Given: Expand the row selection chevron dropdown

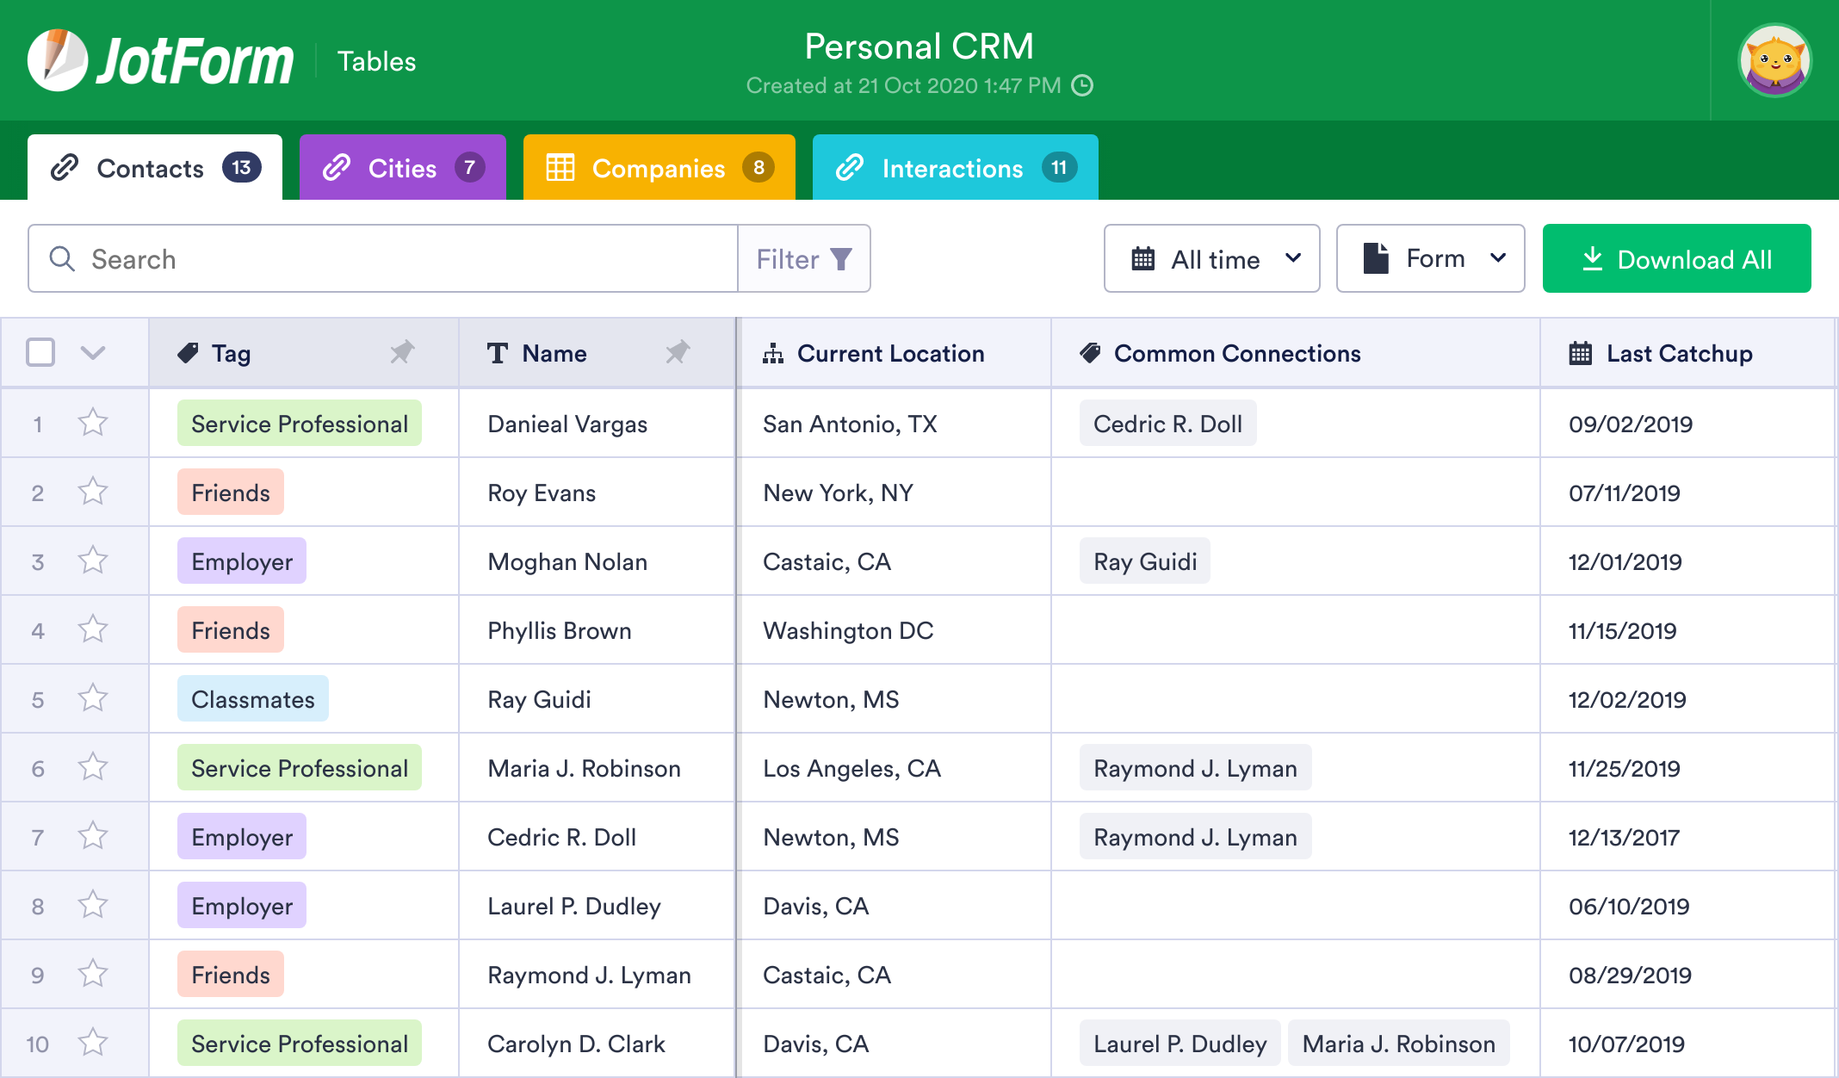Looking at the screenshot, I should (93, 352).
